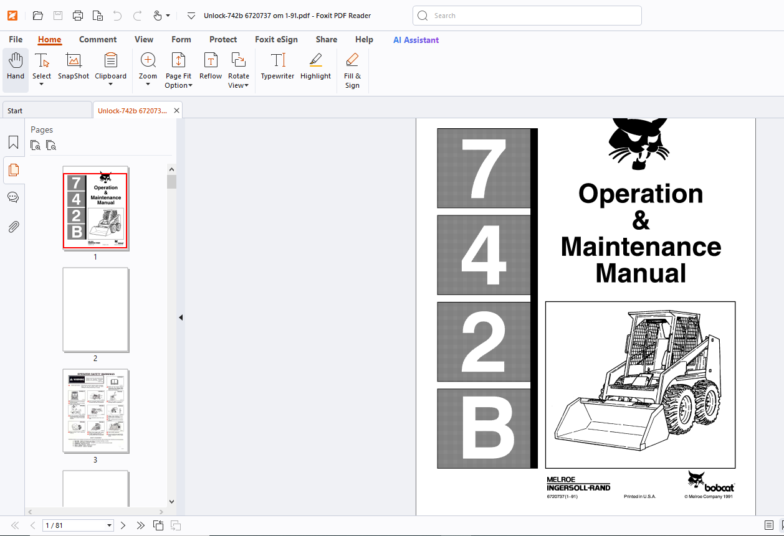The width and height of the screenshot is (784, 536).
Task: Click the Foxit logo icon in title bar
Action: click(x=12, y=16)
